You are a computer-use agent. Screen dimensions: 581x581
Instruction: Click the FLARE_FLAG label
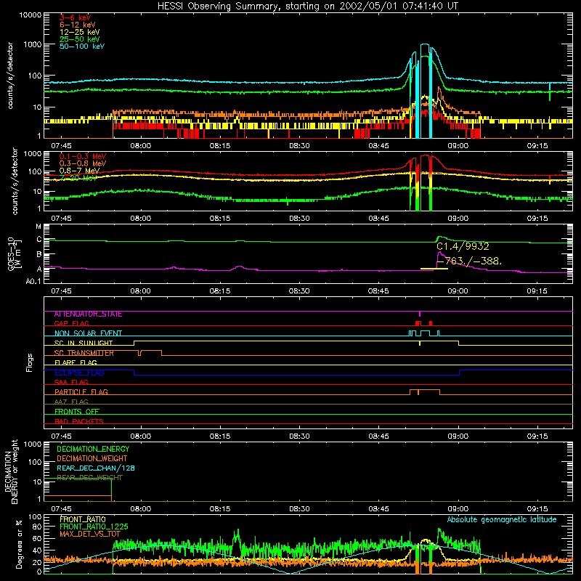pyautogui.click(x=76, y=362)
